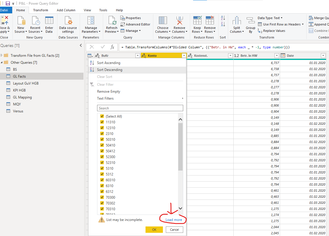This screenshot has width=329, height=236.
Task: Expand Transform File from GL Facts folder
Action: tap(2, 55)
